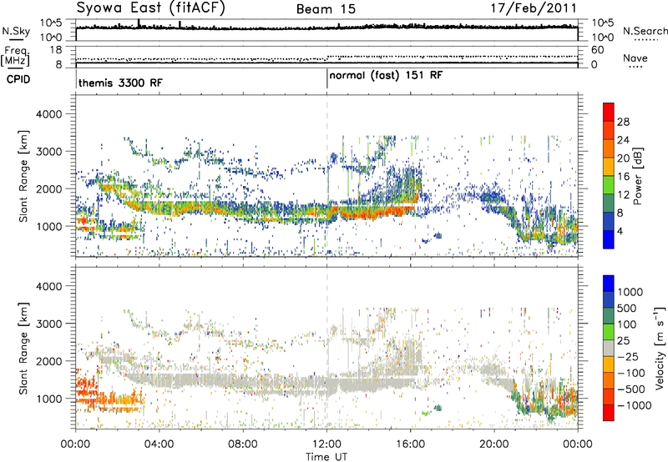Image resolution: width=668 pixels, height=462 pixels.
Task: Pick the light green segment of Power colorbar
Action: [x=609, y=184]
